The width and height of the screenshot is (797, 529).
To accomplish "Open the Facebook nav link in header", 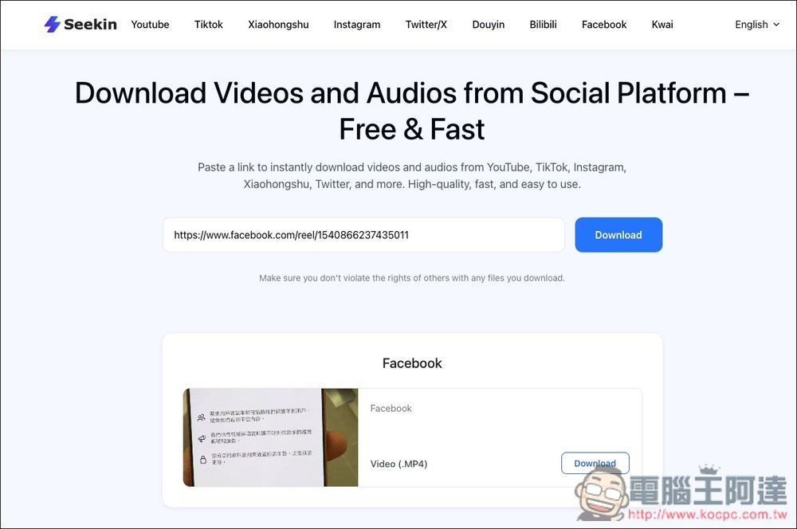I will (604, 25).
